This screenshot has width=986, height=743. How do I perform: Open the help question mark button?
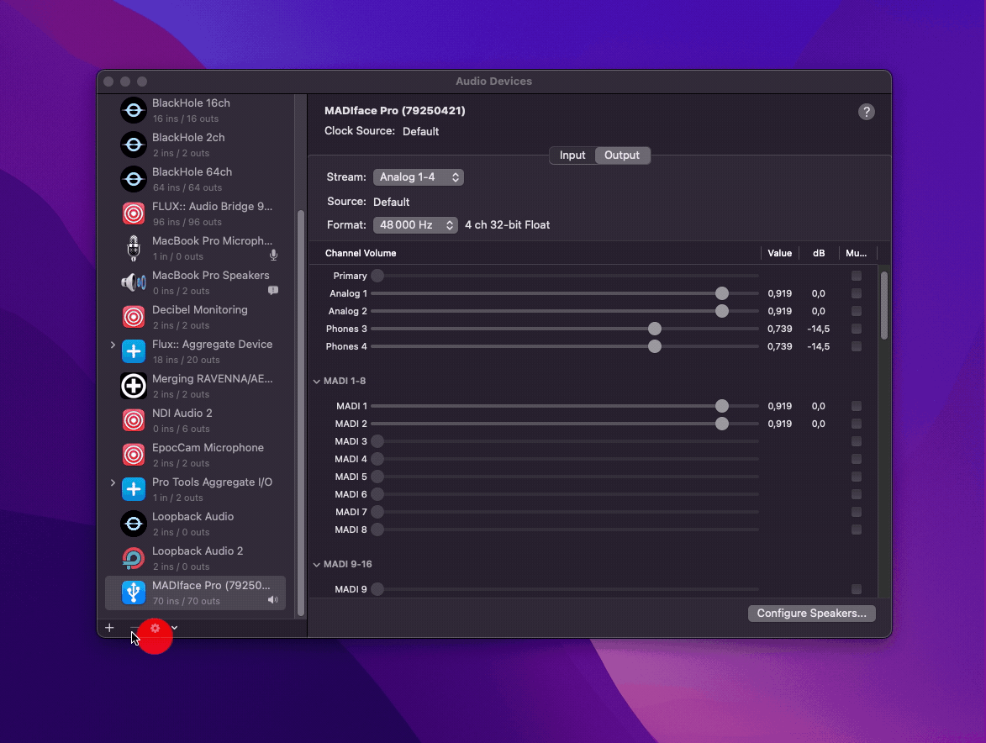[866, 112]
